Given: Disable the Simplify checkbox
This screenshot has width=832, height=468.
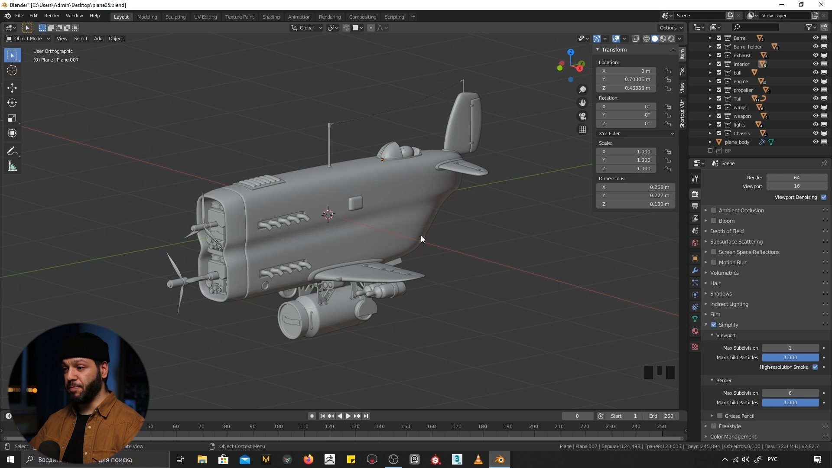Looking at the screenshot, I should 714,325.
